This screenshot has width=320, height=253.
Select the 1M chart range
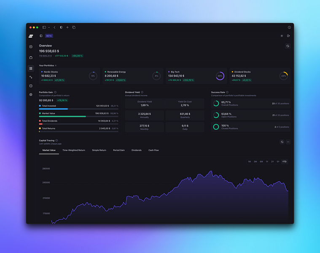pos(250,161)
